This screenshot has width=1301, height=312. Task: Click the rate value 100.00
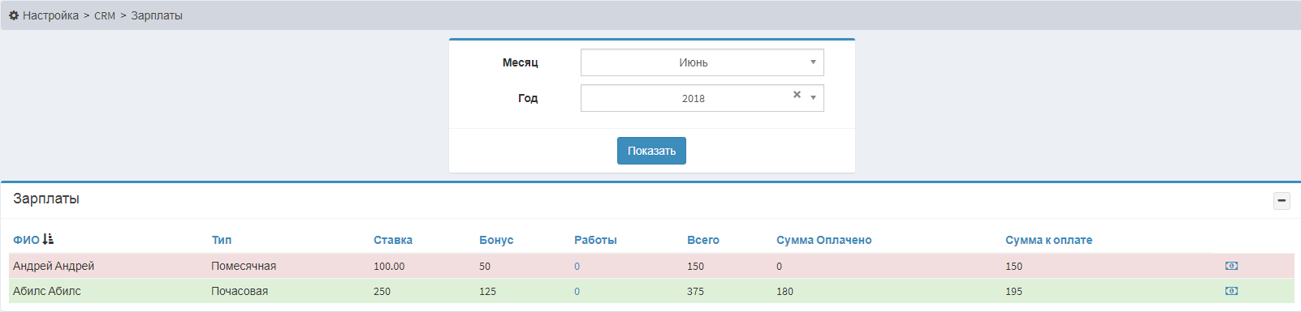tap(389, 267)
